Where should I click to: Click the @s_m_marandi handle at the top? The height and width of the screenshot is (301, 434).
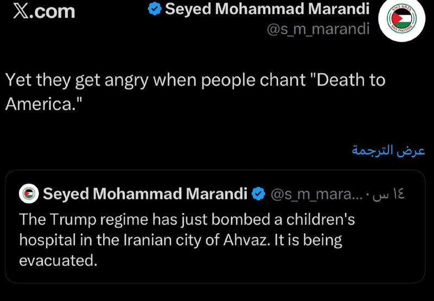click(x=318, y=29)
